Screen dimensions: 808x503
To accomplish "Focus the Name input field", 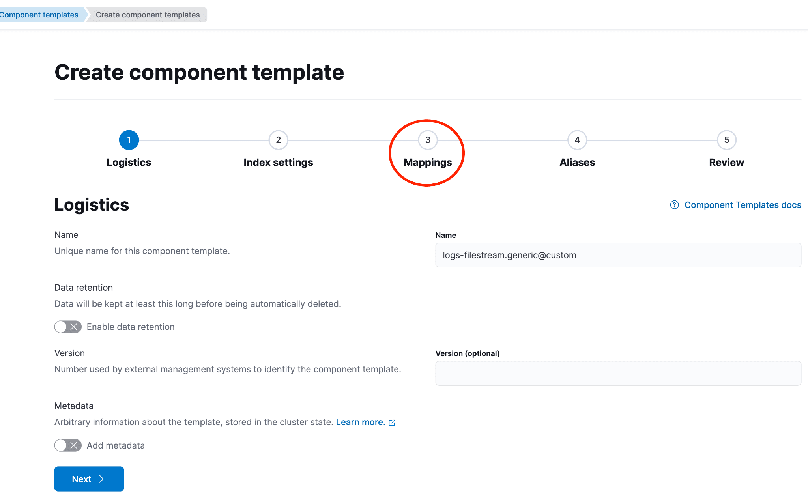I will [618, 255].
